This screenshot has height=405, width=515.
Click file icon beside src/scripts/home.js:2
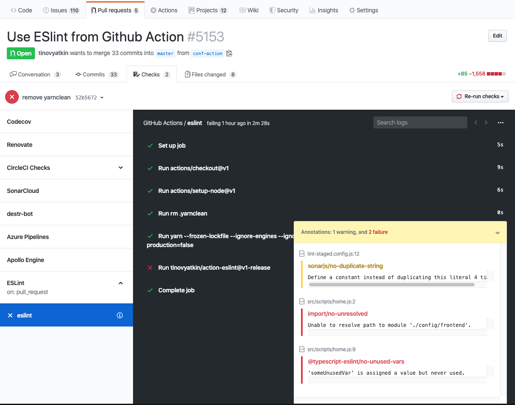click(x=302, y=301)
